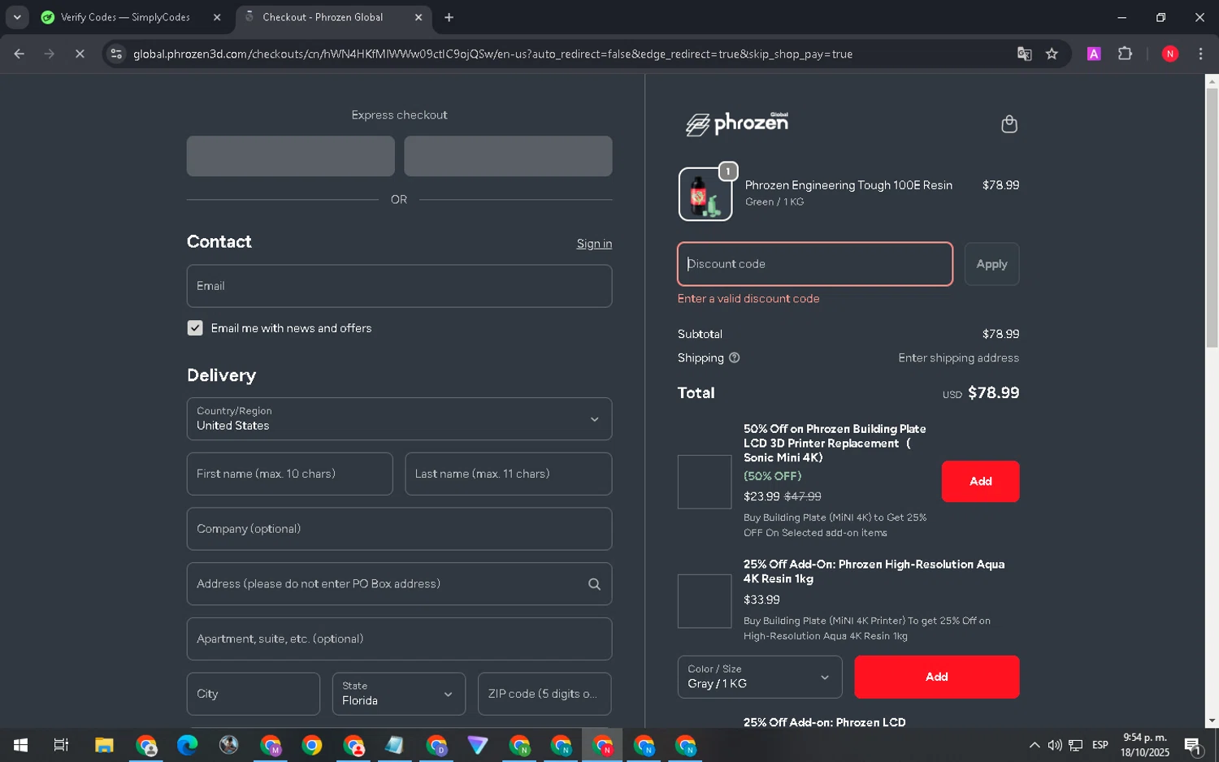1219x762 pixels.
Task: Click the First name input field
Action: pyautogui.click(x=289, y=474)
